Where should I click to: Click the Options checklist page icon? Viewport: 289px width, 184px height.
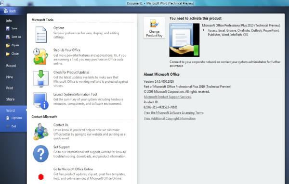tap(41, 35)
